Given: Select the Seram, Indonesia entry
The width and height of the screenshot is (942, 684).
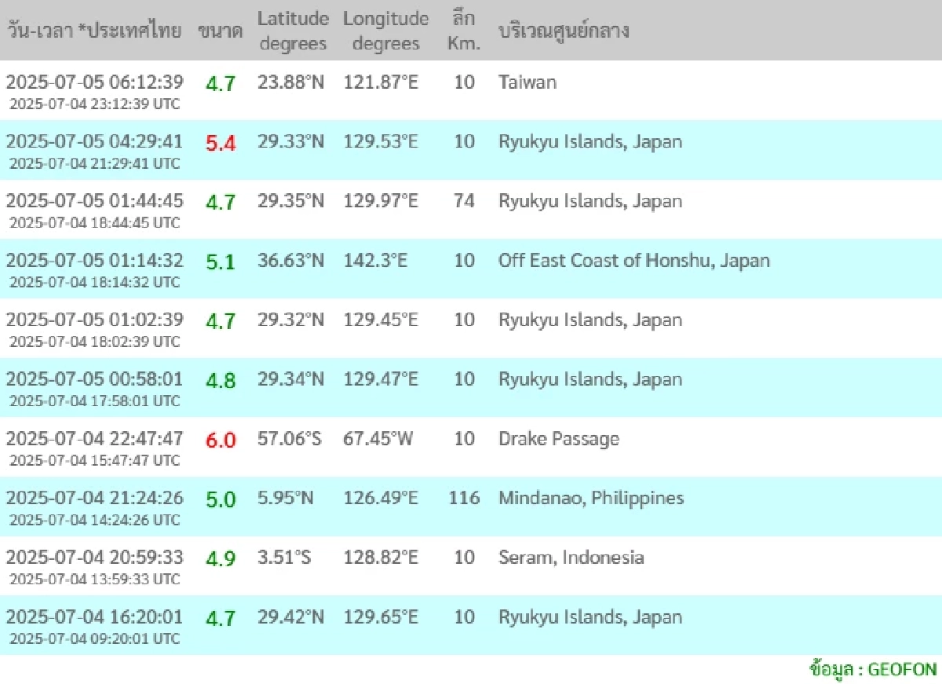Looking at the screenshot, I should click(571, 558).
